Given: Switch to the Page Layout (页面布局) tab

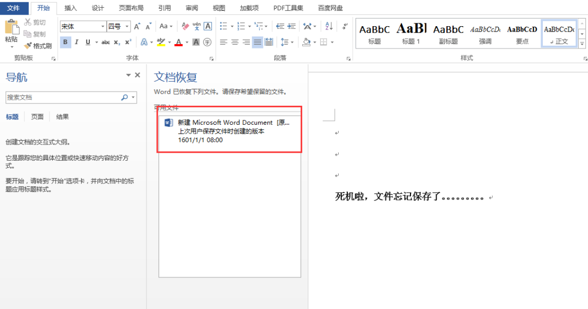Looking at the screenshot, I should pyautogui.click(x=131, y=8).
